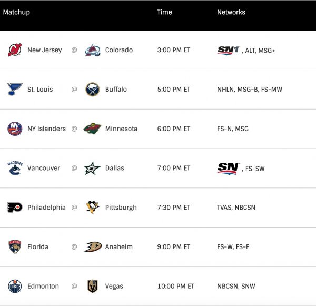Click the Vancouver Canucks logo
Viewport: 316px width, 306px height.
coord(15,168)
